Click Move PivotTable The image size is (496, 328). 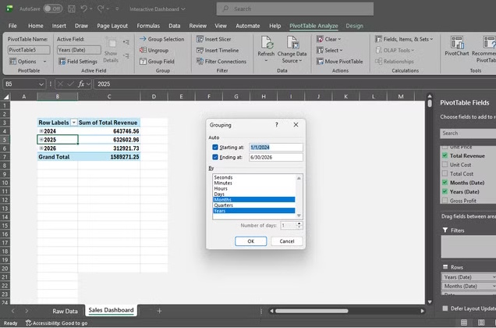340,62
